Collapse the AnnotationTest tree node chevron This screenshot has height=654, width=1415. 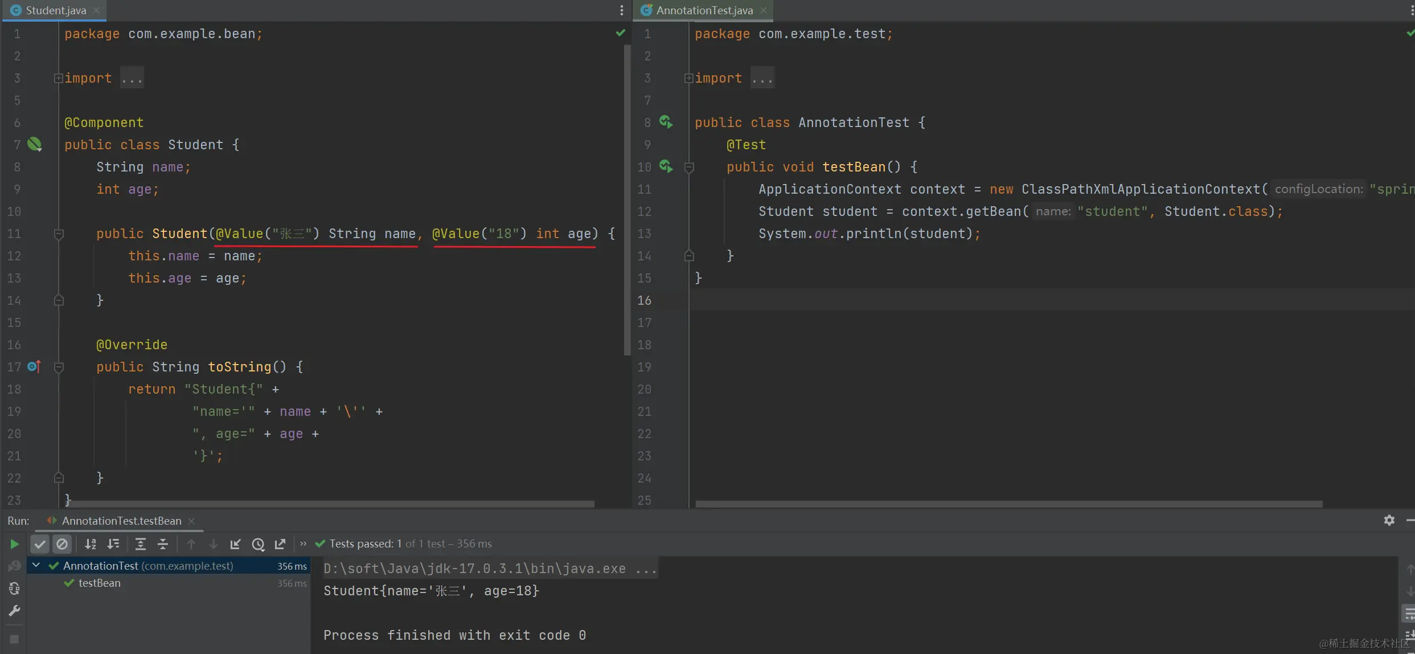[x=36, y=565]
